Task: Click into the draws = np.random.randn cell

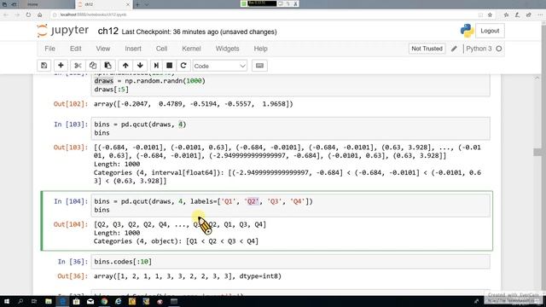Action: pyautogui.click(x=290, y=85)
